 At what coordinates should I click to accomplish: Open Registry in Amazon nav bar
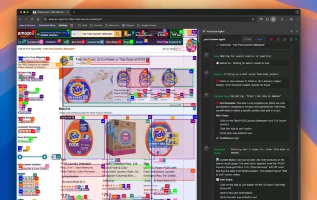coord(128,42)
